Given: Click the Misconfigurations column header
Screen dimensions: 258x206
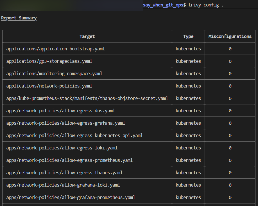Looking at the screenshot, I should tap(230, 36).
